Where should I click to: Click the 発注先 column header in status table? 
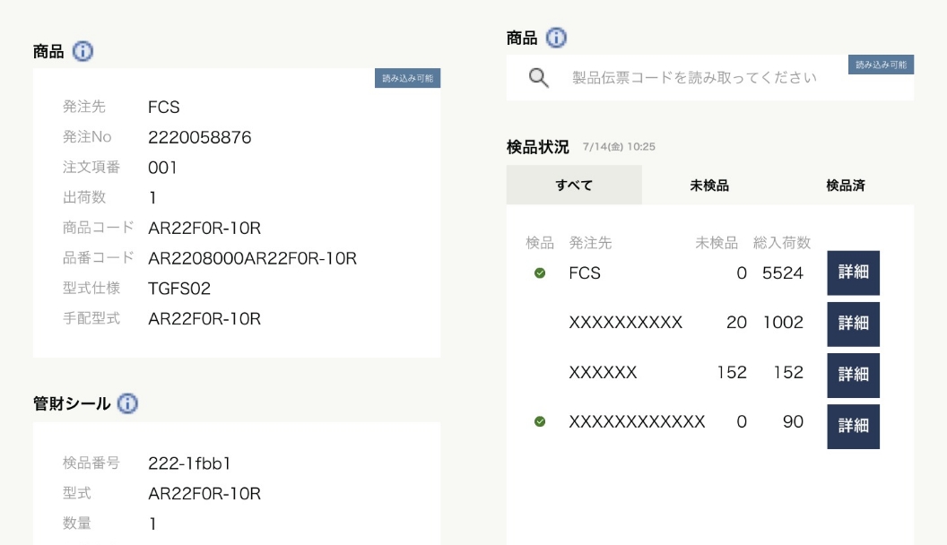point(590,243)
